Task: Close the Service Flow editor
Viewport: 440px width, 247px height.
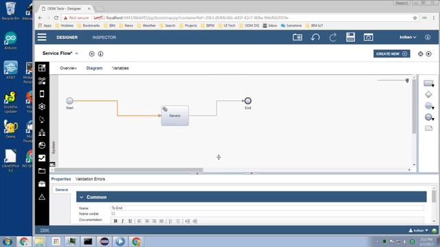Action: click(x=91, y=54)
